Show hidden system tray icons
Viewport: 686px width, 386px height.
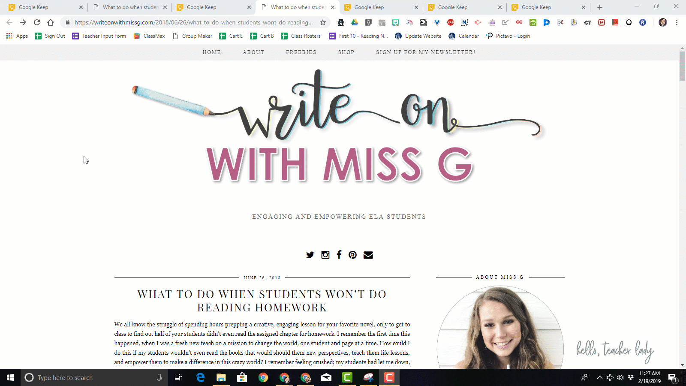coord(599,377)
